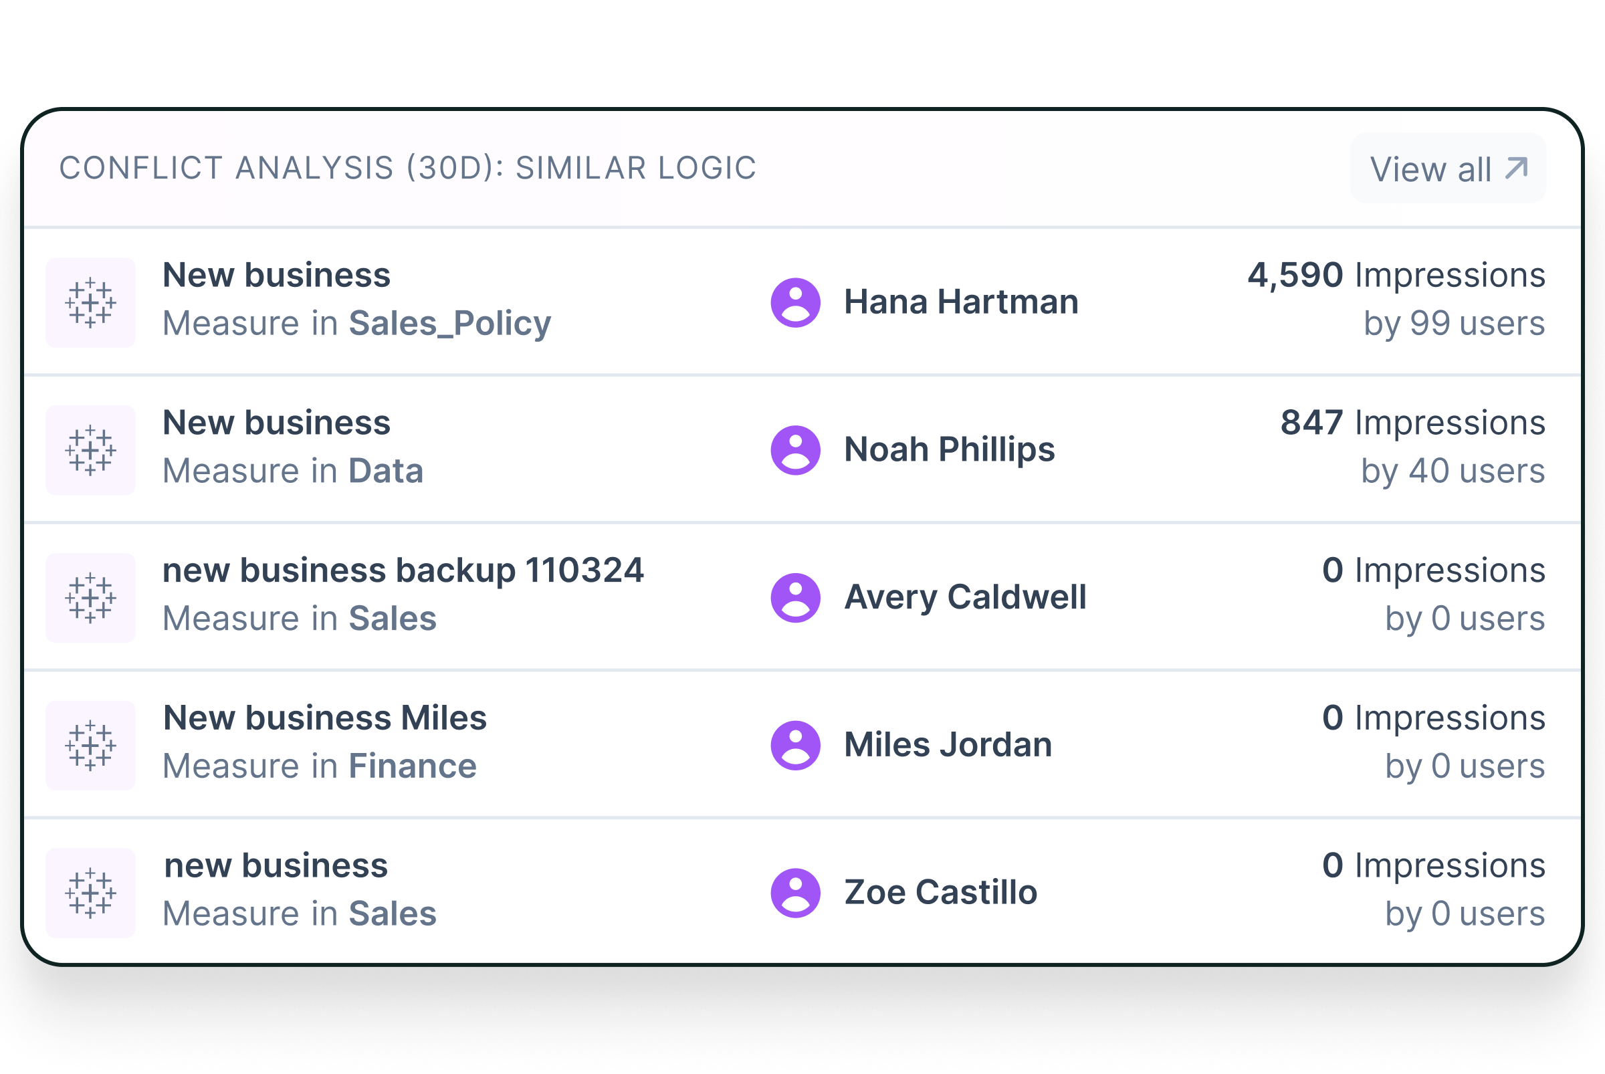The width and height of the screenshot is (1605, 1074).
Task: Click Avery Caldwell's avatar icon
Action: [x=795, y=596]
